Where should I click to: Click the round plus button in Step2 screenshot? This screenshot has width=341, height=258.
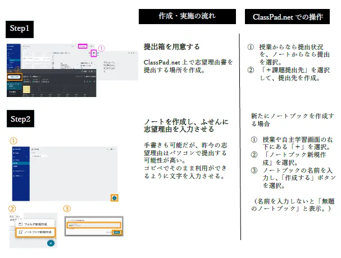pos(115,197)
